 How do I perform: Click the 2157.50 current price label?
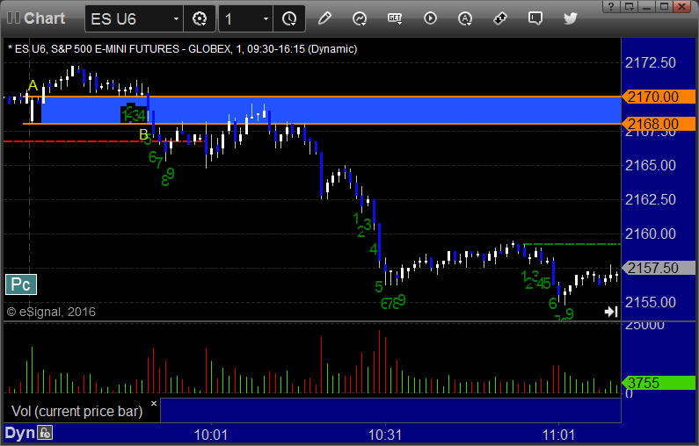pos(659,268)
